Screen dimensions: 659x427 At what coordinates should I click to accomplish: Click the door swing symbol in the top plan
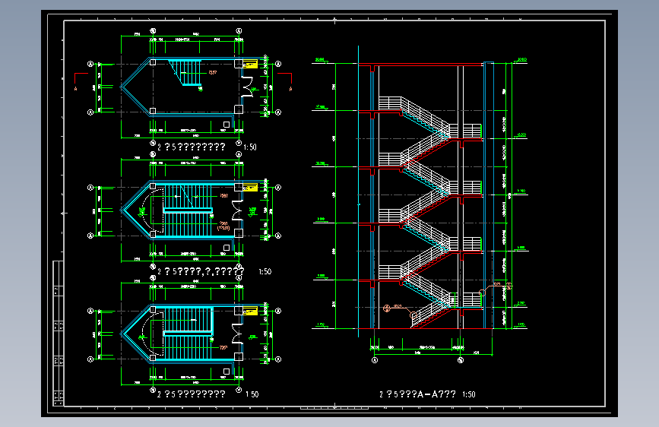[248, 87]
